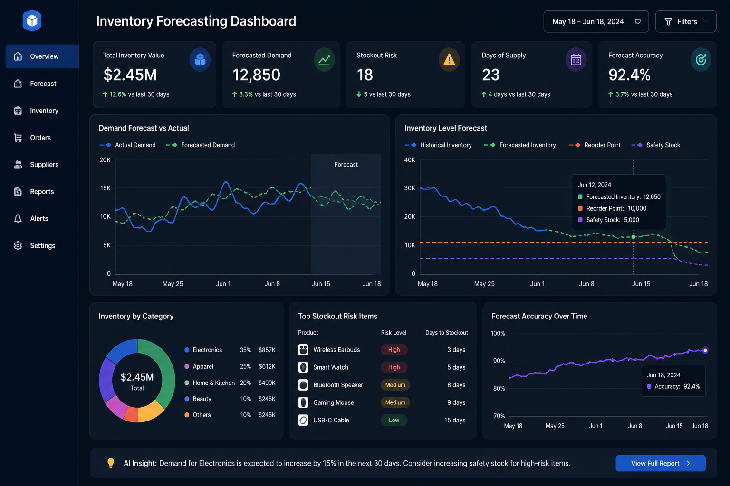Viewport: 730px width, 486px height.
Task: Toggle Forecasted Inventory legend series
Action: (x=520, y=145)
